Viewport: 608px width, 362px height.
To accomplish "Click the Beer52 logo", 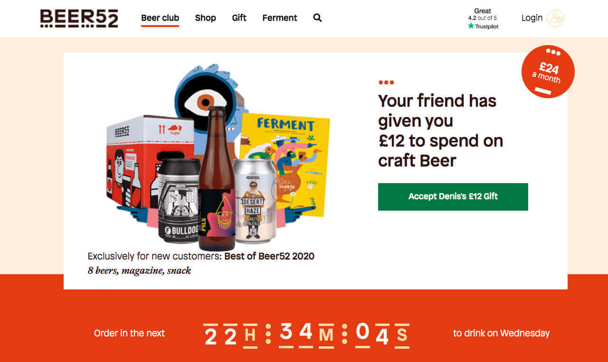I will click(x=79, y=19).
